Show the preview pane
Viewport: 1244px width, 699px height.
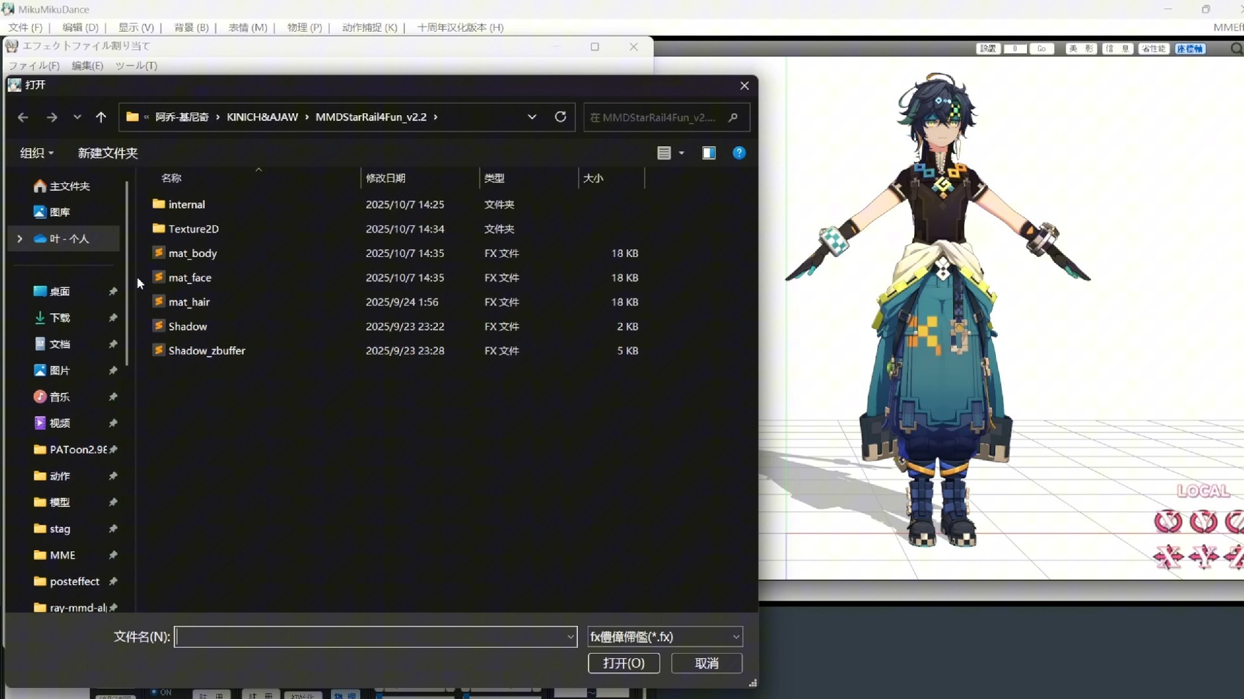coord(709,153)
